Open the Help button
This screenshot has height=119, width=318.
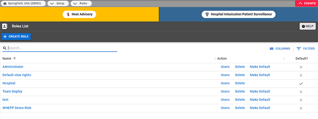pyautogui.click(x=308, y=26)
